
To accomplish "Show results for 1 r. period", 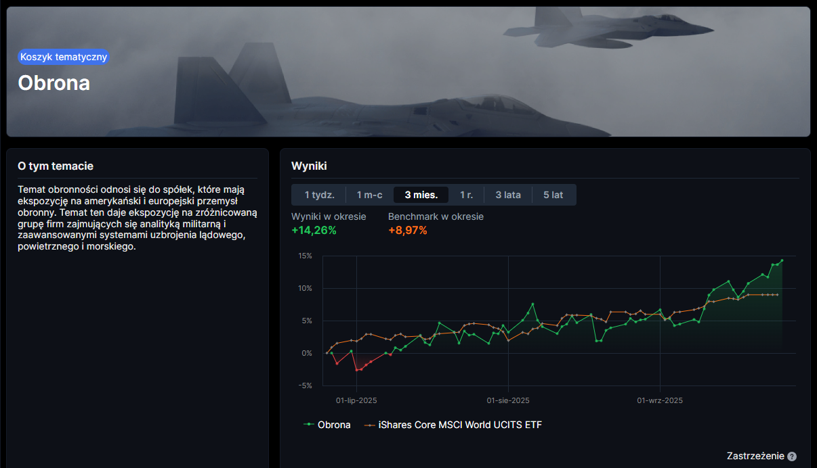I will coord(466,195).
